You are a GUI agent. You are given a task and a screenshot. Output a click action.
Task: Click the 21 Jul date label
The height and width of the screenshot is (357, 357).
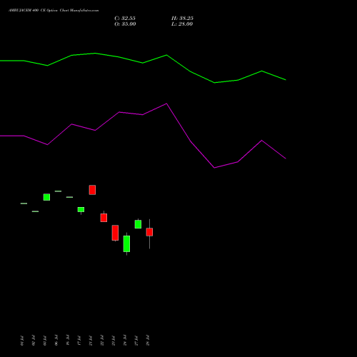(x=91, y=341)
